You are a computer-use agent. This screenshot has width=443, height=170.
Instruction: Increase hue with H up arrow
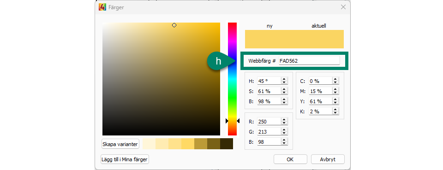(x=284, y=79)
